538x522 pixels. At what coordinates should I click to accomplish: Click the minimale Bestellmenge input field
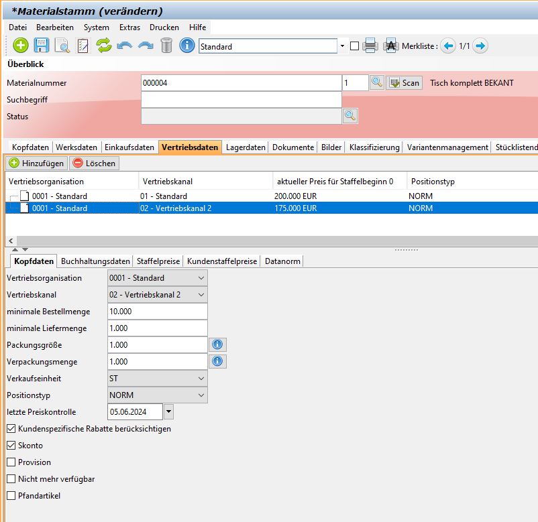click(x=158, y=312)
